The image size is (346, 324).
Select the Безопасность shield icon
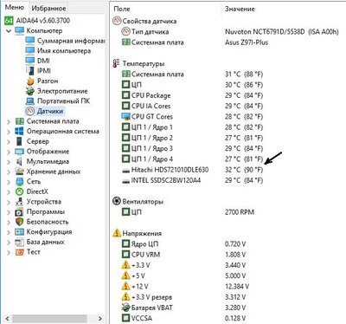19,222
